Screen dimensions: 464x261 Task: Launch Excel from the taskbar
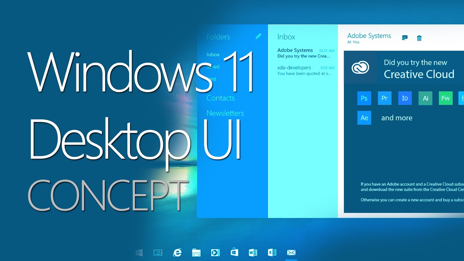point(272,253)
